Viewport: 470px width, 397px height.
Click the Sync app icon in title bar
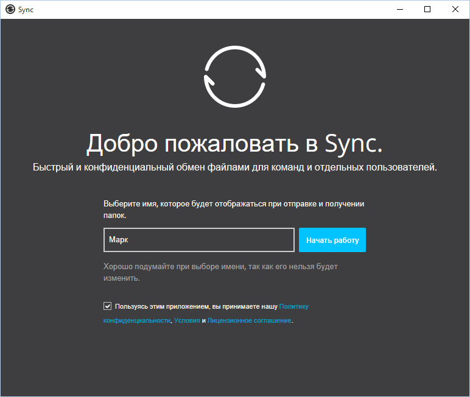point(10,9)
